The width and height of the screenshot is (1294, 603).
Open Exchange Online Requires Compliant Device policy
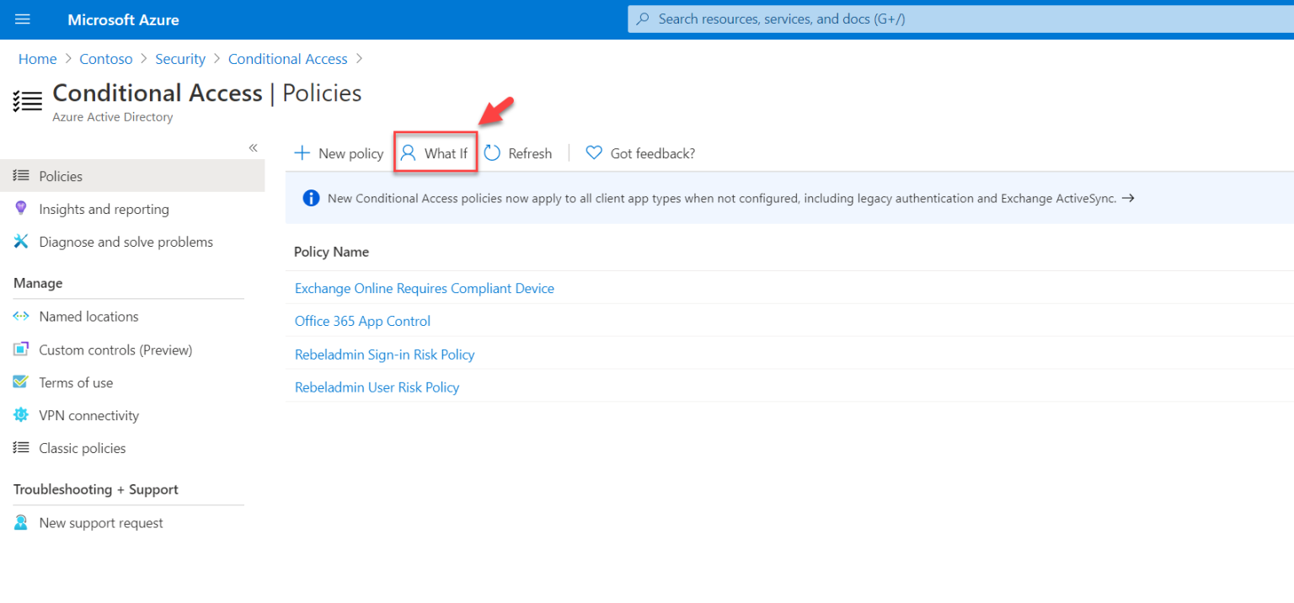[x=424, y=288]
